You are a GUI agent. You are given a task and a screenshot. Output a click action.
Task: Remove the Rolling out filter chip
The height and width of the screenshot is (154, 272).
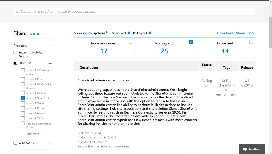point(150,33)
